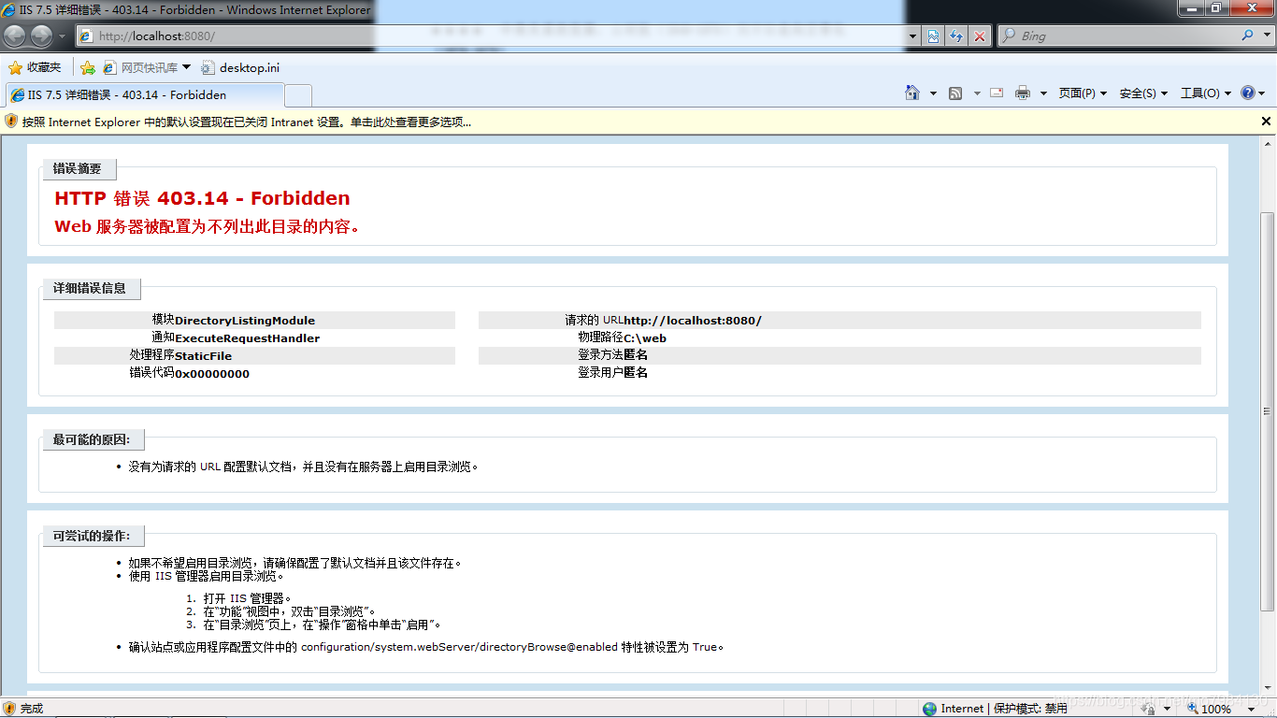Click the Read Mail envelope icon

(x=997, y=93)
